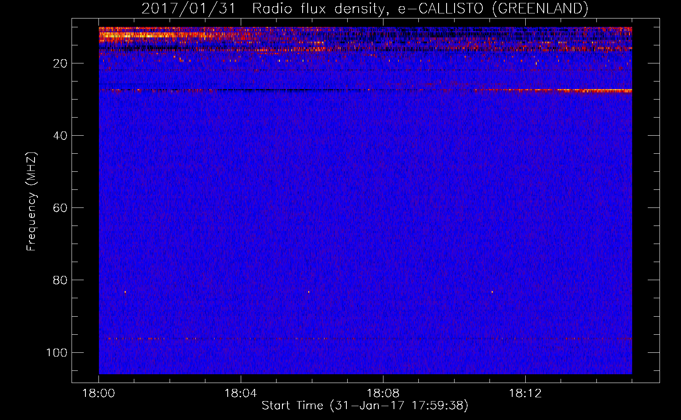Click the 40 MHz frequency tick label
Viewport: 681px width, 420px height.
(x=60, y=136)
